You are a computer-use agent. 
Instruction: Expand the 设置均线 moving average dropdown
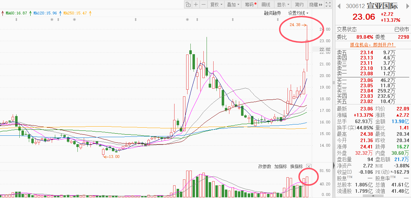(298, 13)
